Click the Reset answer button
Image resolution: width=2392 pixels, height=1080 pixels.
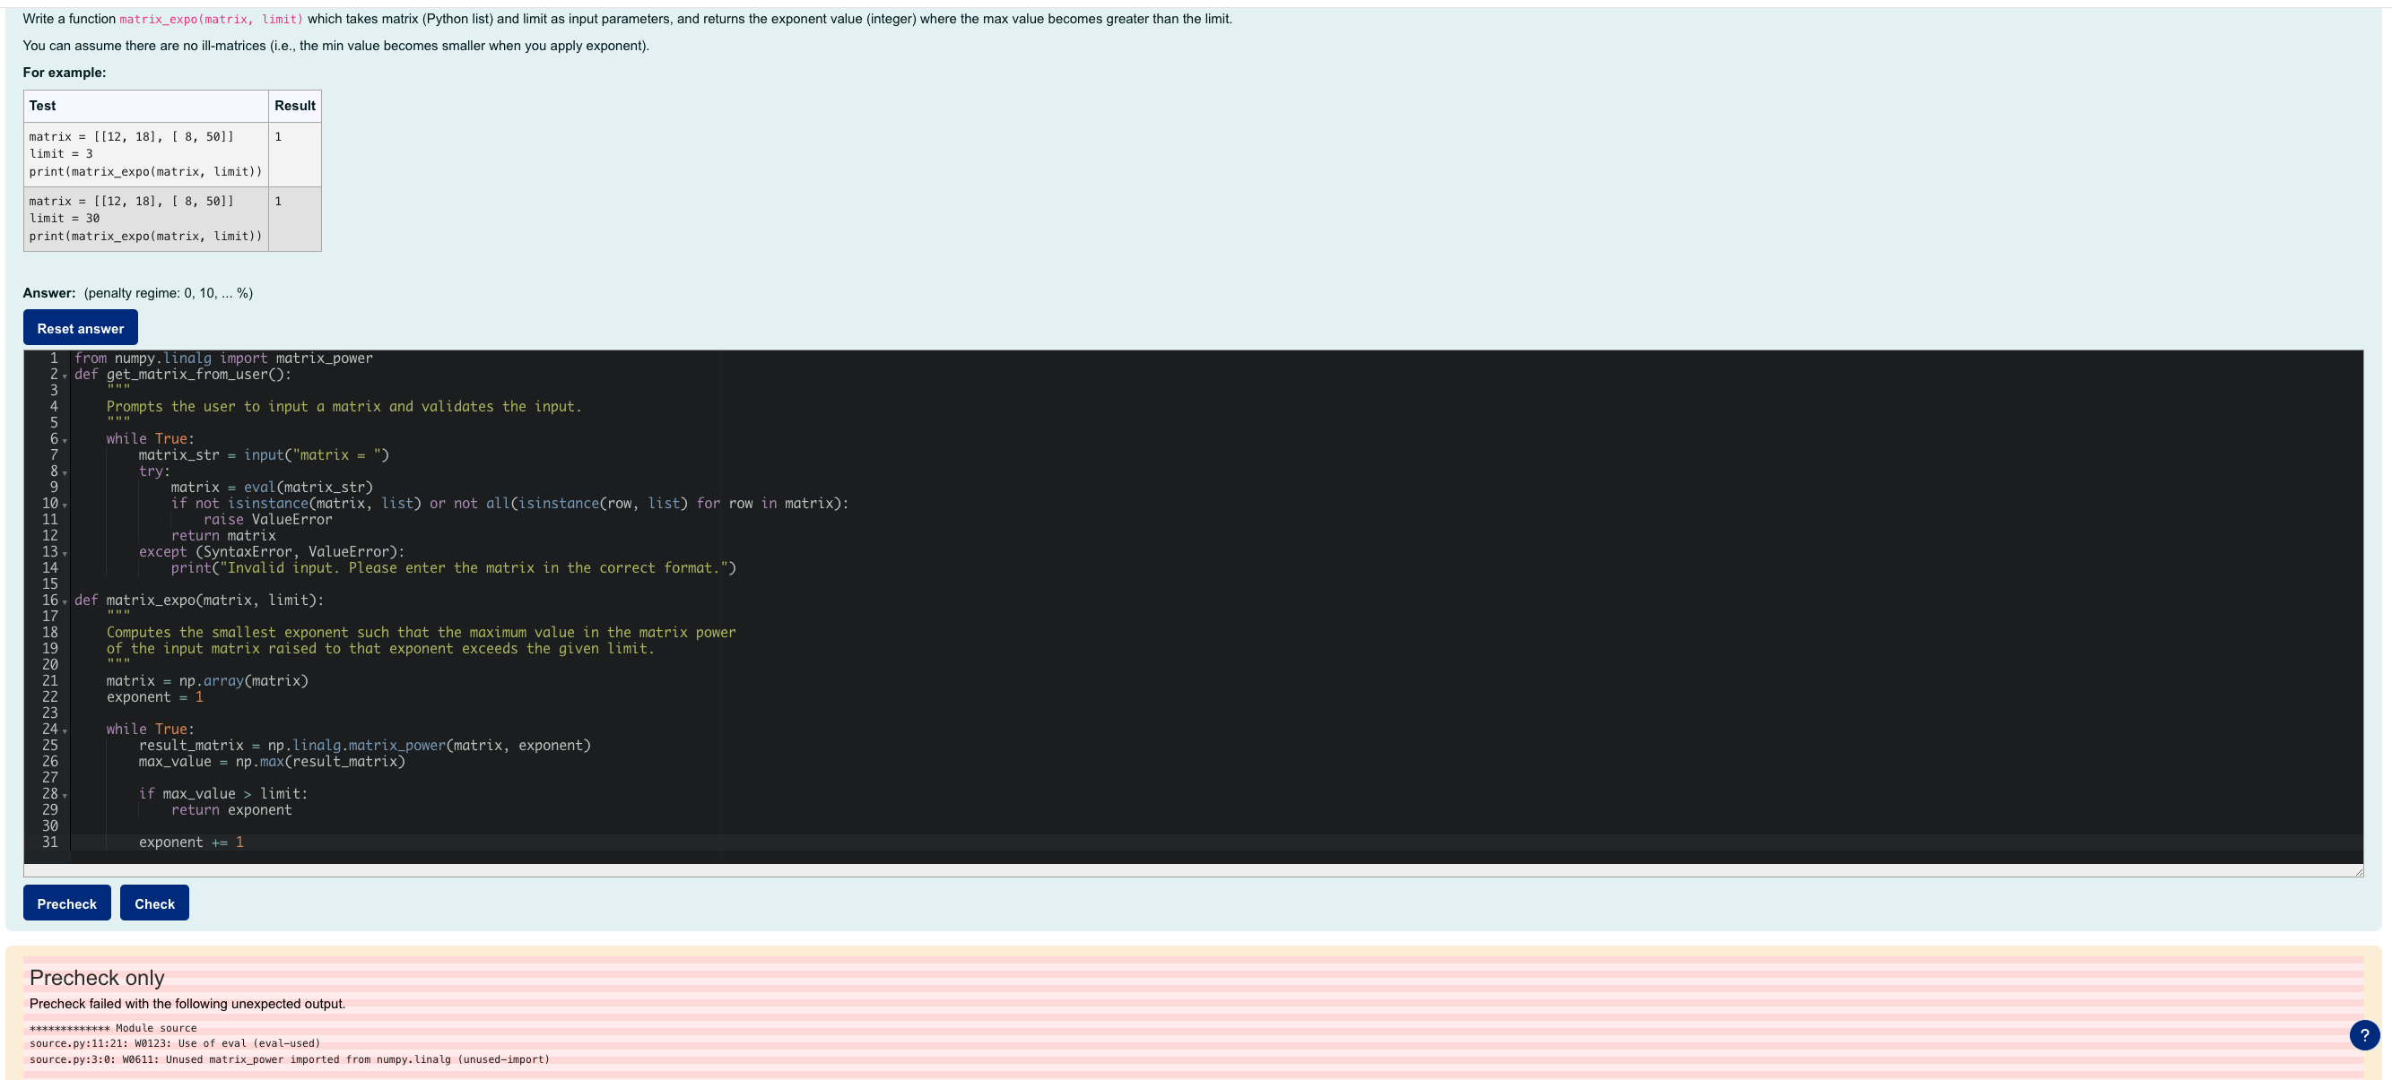click(80, 326)
